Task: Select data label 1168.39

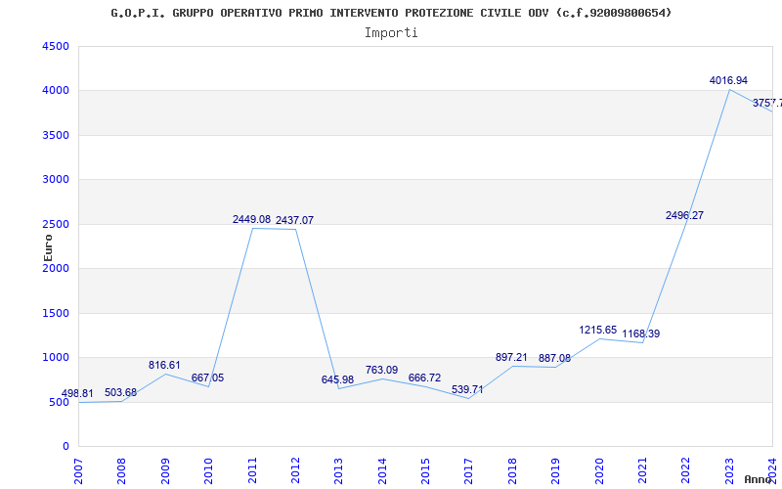Action: pos(641,333)
